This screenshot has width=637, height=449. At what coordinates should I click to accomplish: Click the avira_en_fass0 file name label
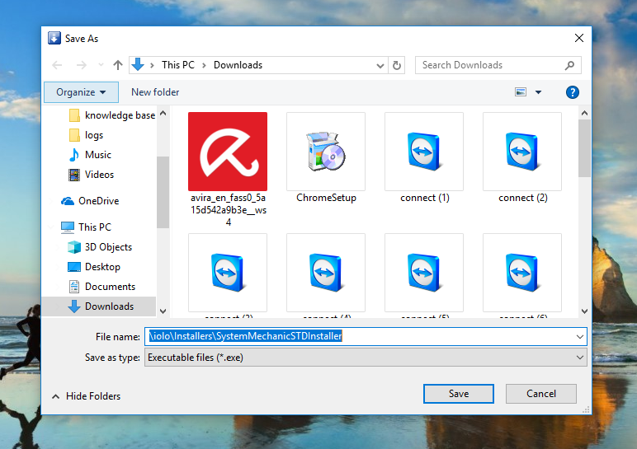[229, 210]
